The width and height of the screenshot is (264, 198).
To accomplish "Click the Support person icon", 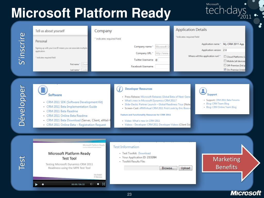I will (x=203, y=91).
